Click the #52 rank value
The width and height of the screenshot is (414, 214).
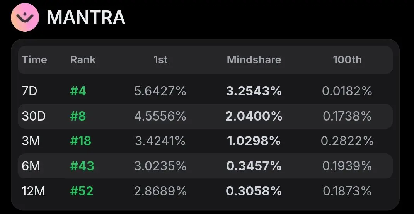(82, 191)
